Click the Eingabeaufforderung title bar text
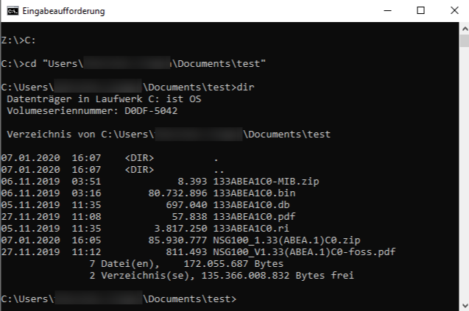The height and width of the screenshot is (311, 469). click(65, 12)
